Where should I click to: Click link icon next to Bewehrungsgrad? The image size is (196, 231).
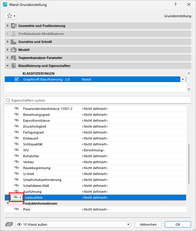[x=17, y=114]
